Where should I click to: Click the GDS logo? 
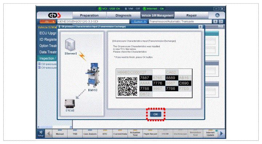(55, 15)
